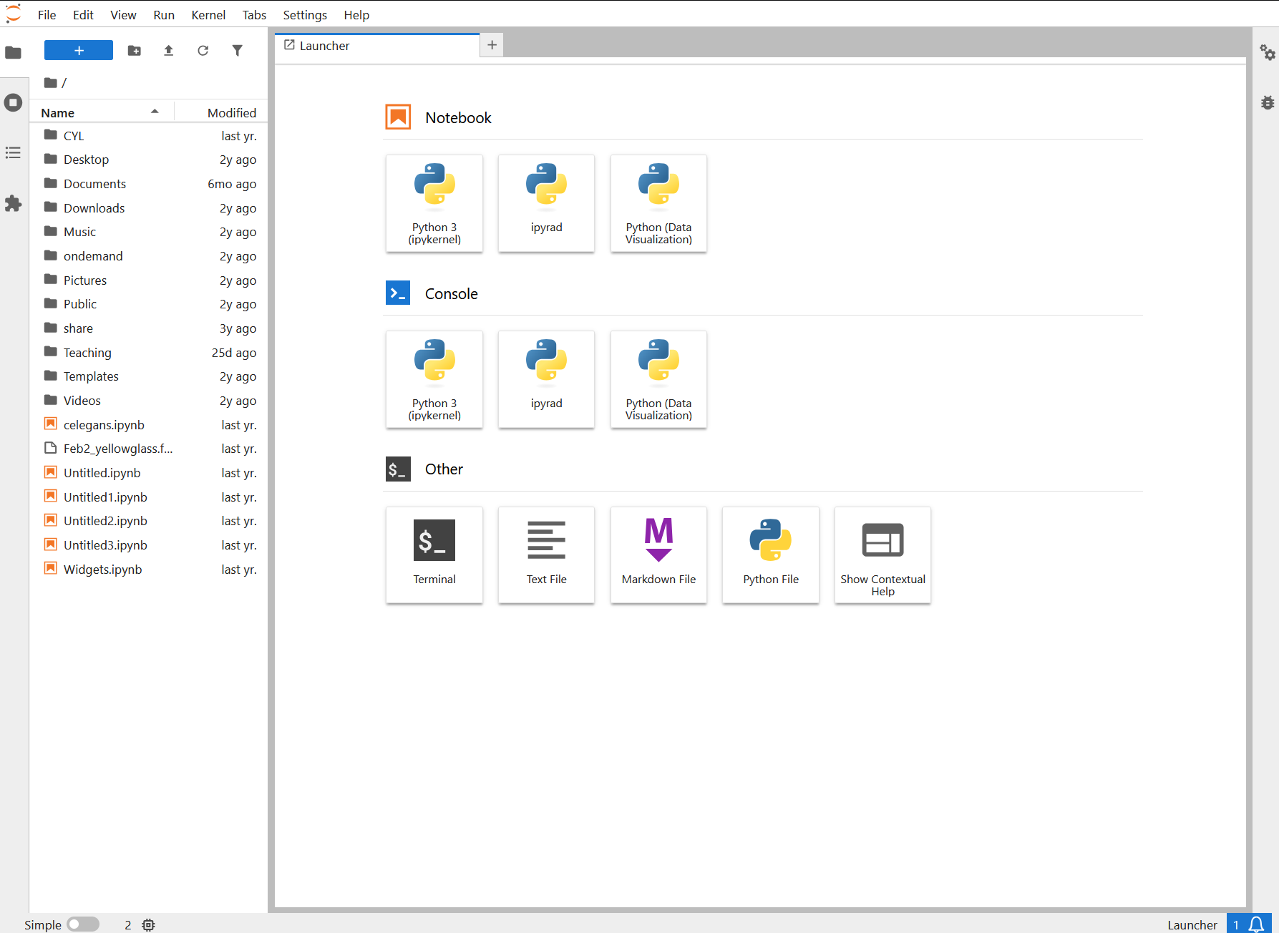This screenshot has width=1279, height=933.
Task: Open the Property Inspector sidebar
Action: pos(1267,52)
